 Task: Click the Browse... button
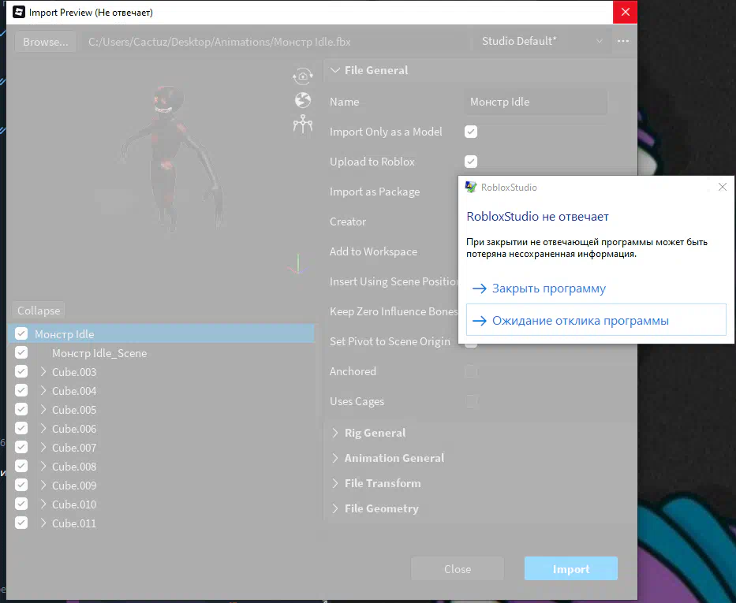coord(46,42)
